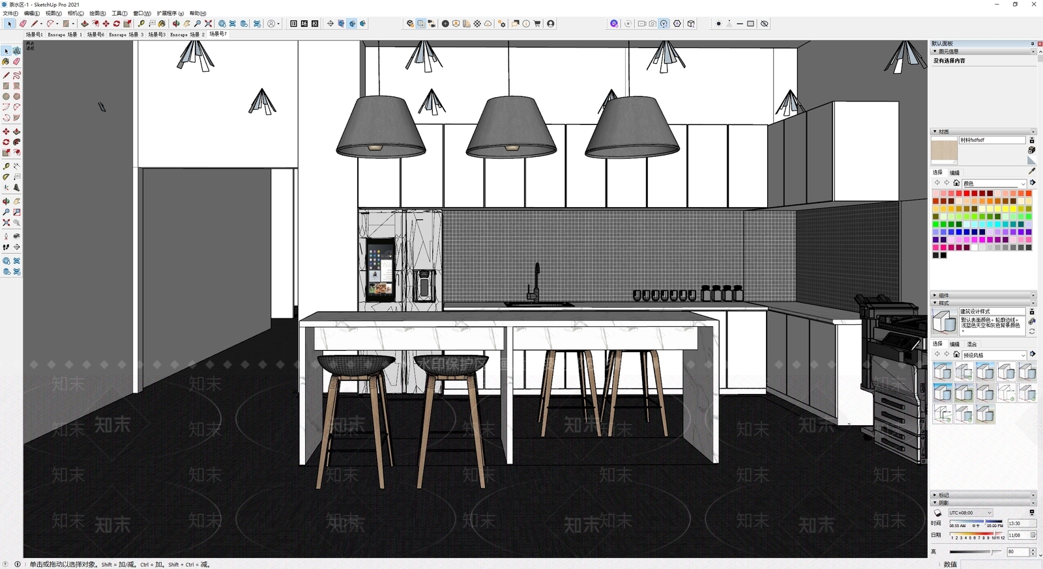
Task: Open the 文件(F) menu
Action: point(10,13)
